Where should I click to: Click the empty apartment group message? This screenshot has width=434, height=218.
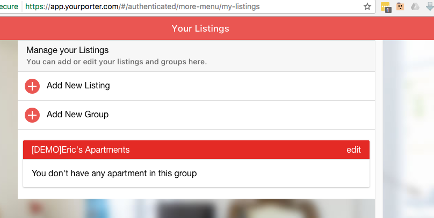[x=114, y=174]
